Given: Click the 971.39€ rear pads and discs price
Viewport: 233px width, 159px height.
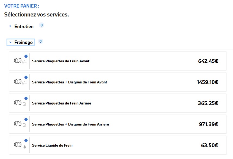Looking at the screenshot, I should coord(208,124).
